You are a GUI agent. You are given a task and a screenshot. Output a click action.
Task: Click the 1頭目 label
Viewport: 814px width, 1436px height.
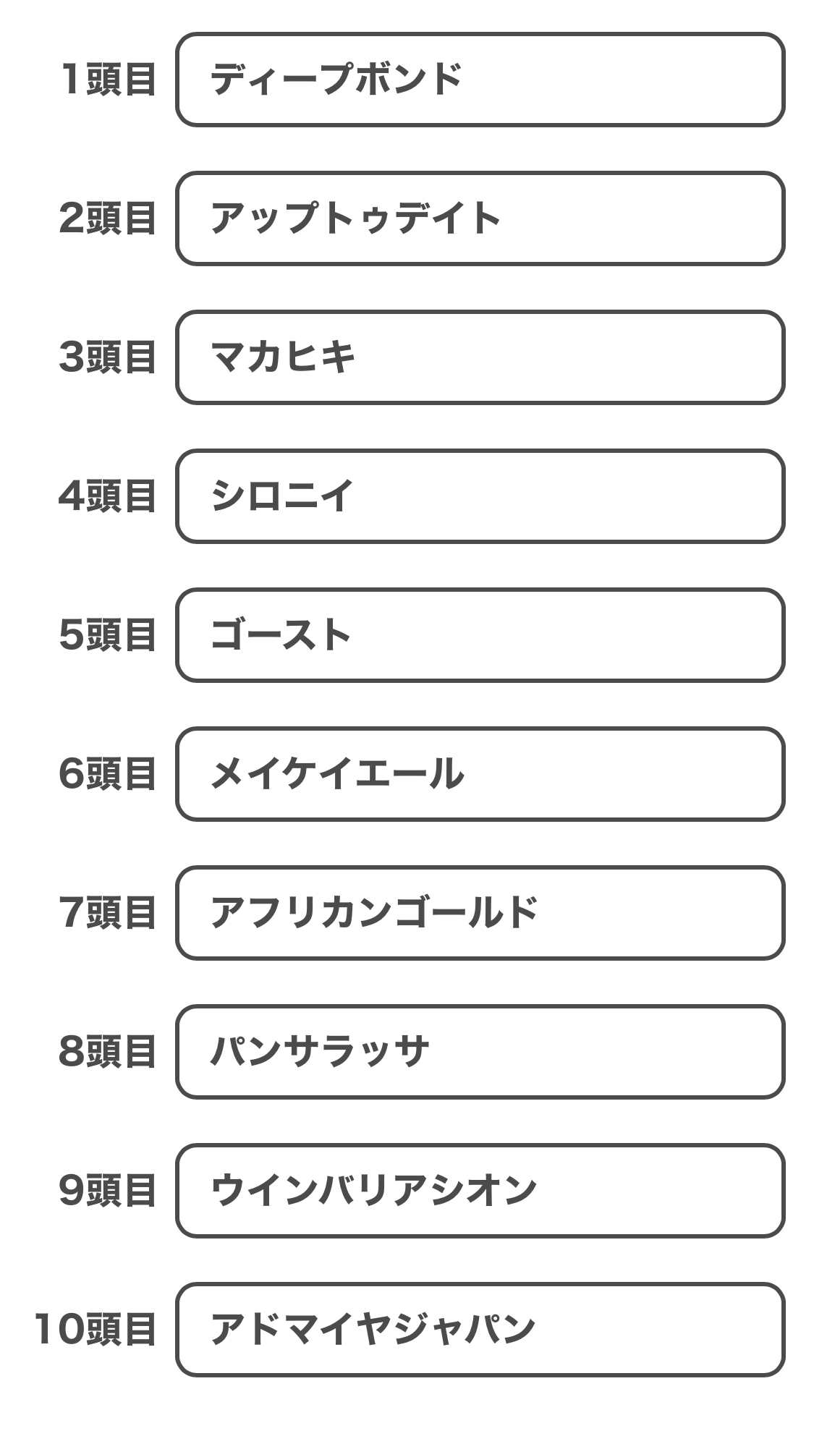click(108, 80)
